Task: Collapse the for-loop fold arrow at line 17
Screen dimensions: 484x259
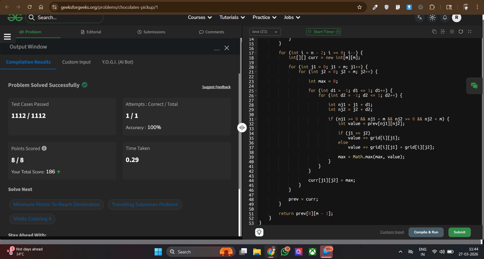Action: tap(256, 53)
